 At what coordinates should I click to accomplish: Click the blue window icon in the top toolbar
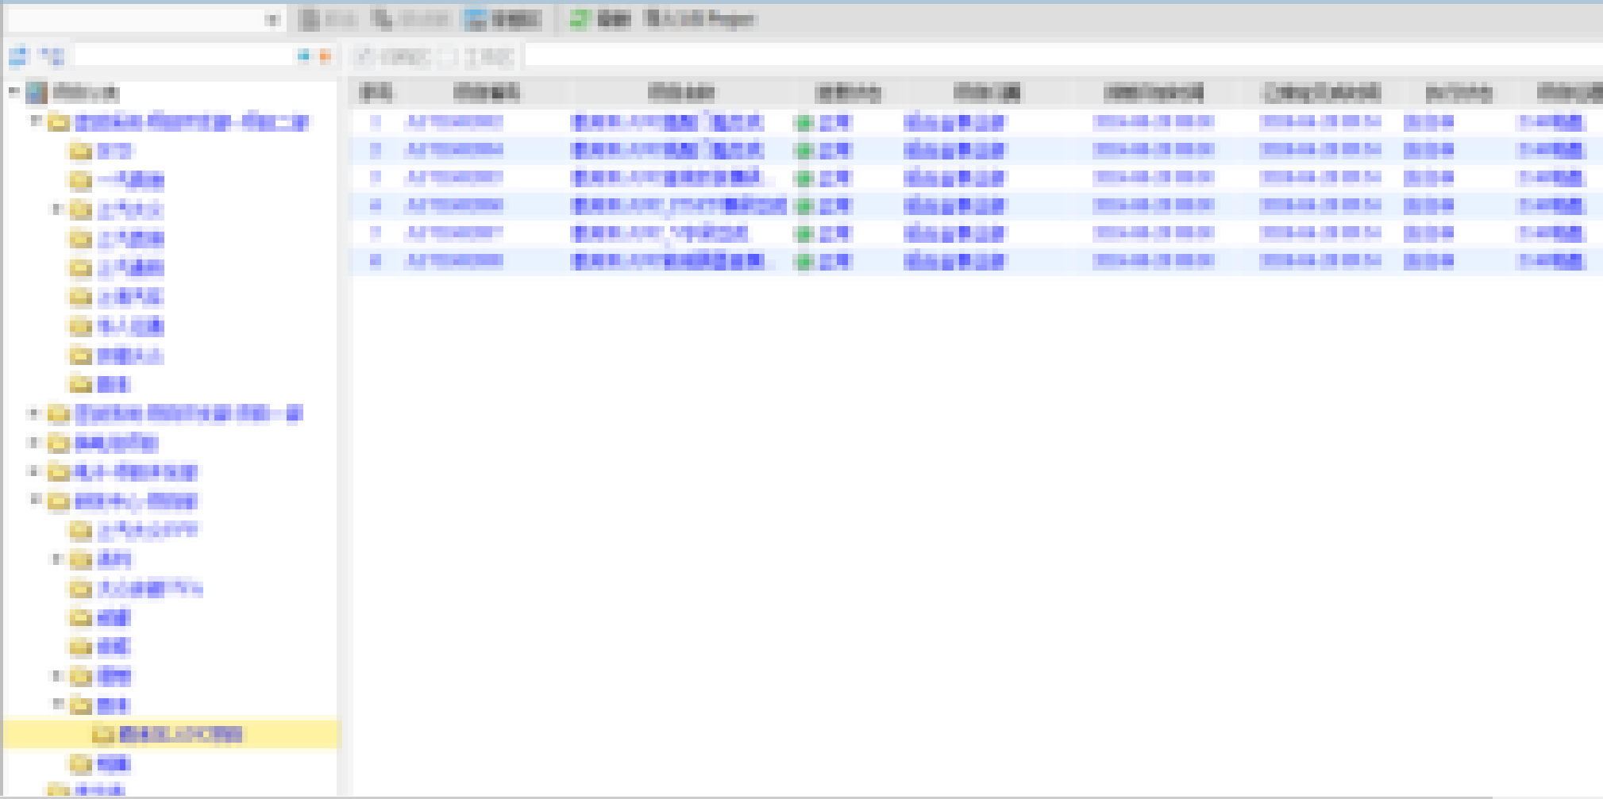pos(476,19)
